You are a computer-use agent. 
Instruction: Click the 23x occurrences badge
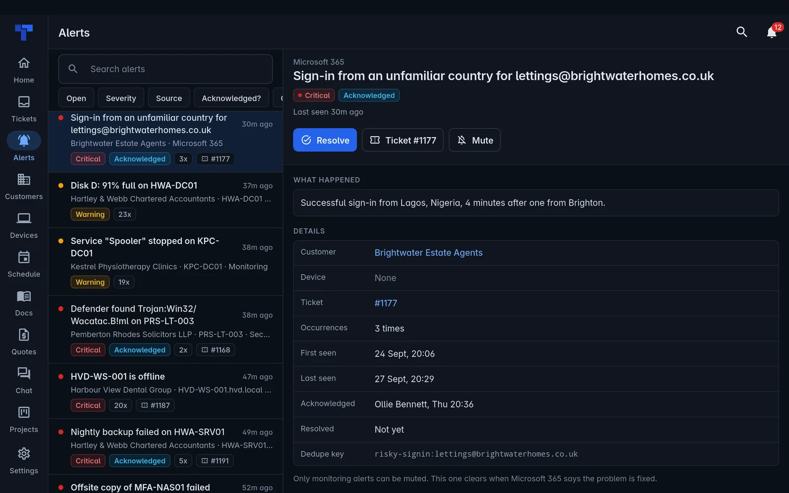pyautogui.click(x=125, y=214)
